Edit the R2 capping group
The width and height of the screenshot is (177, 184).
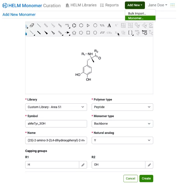[x=149, y=165]
